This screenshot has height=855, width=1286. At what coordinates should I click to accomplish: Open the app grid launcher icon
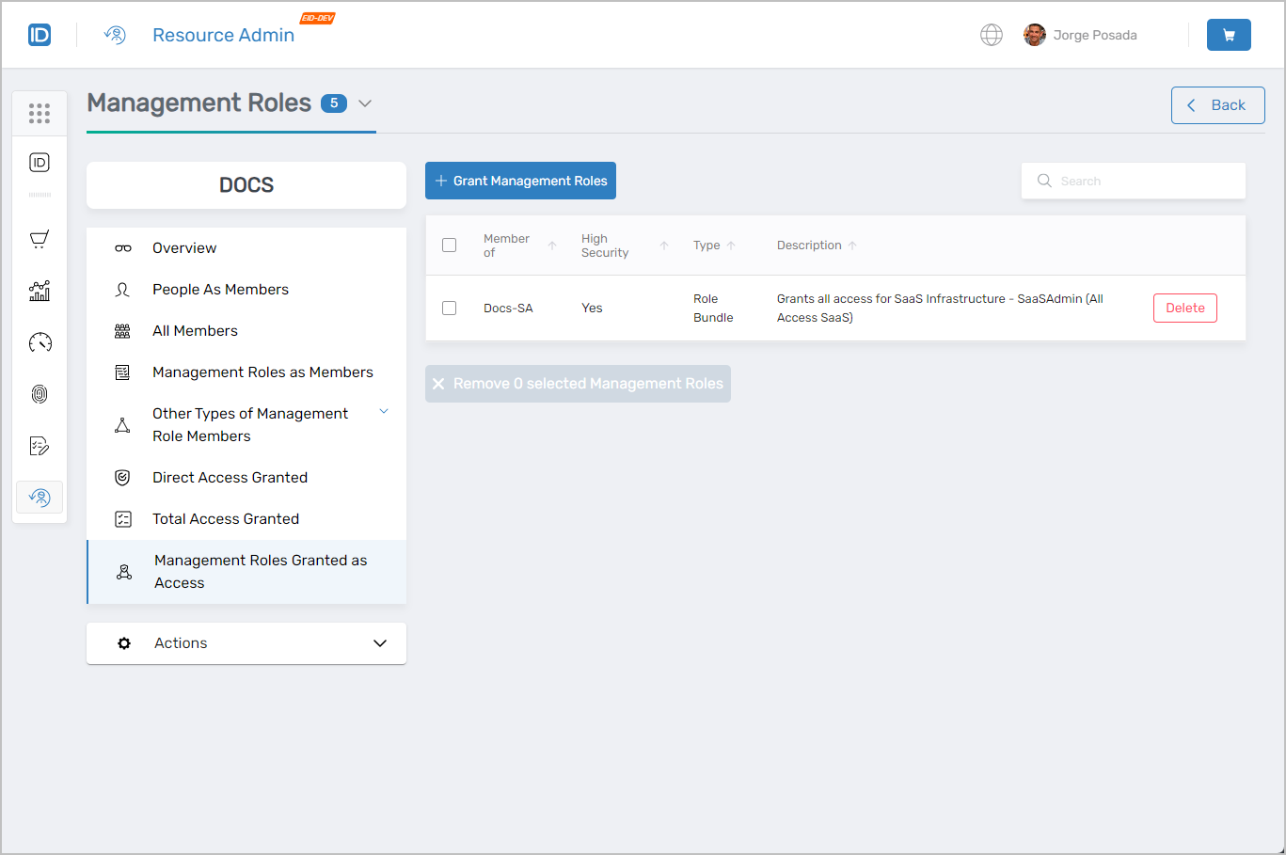[x=39, y=113]
